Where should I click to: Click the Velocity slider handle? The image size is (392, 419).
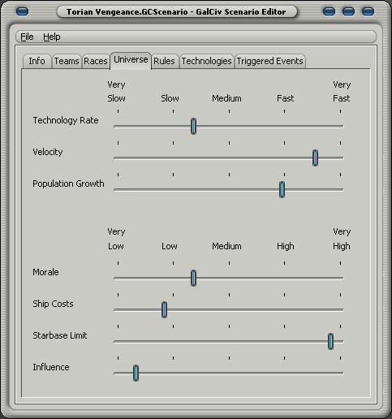click(x=315, y=158)
